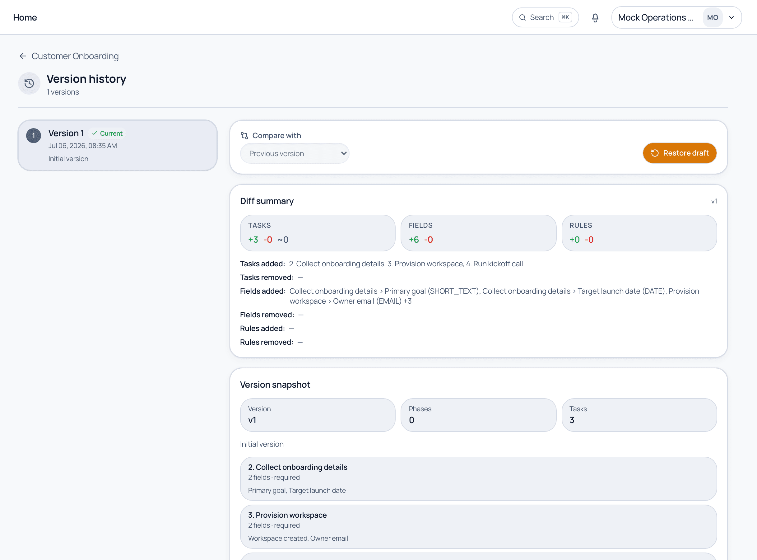Click the 'v1' label in Diff summary

(714, 201)
